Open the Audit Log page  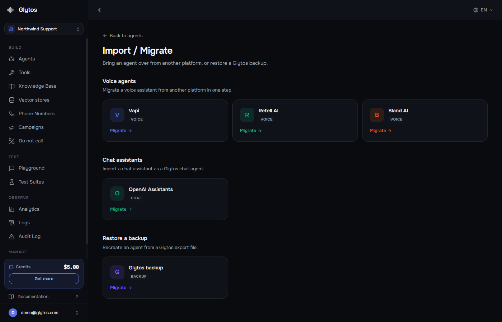[44, 236]
